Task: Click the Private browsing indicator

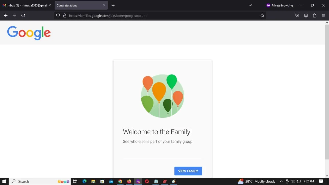Action: 280,5
